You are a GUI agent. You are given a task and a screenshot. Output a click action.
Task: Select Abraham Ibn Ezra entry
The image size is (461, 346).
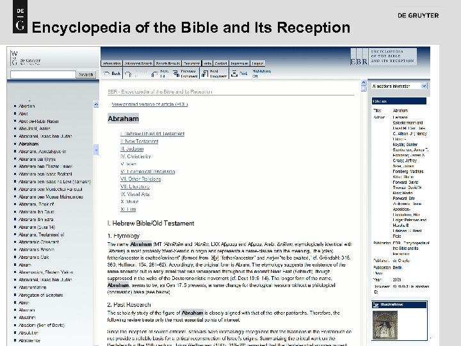tap(36, 220)
